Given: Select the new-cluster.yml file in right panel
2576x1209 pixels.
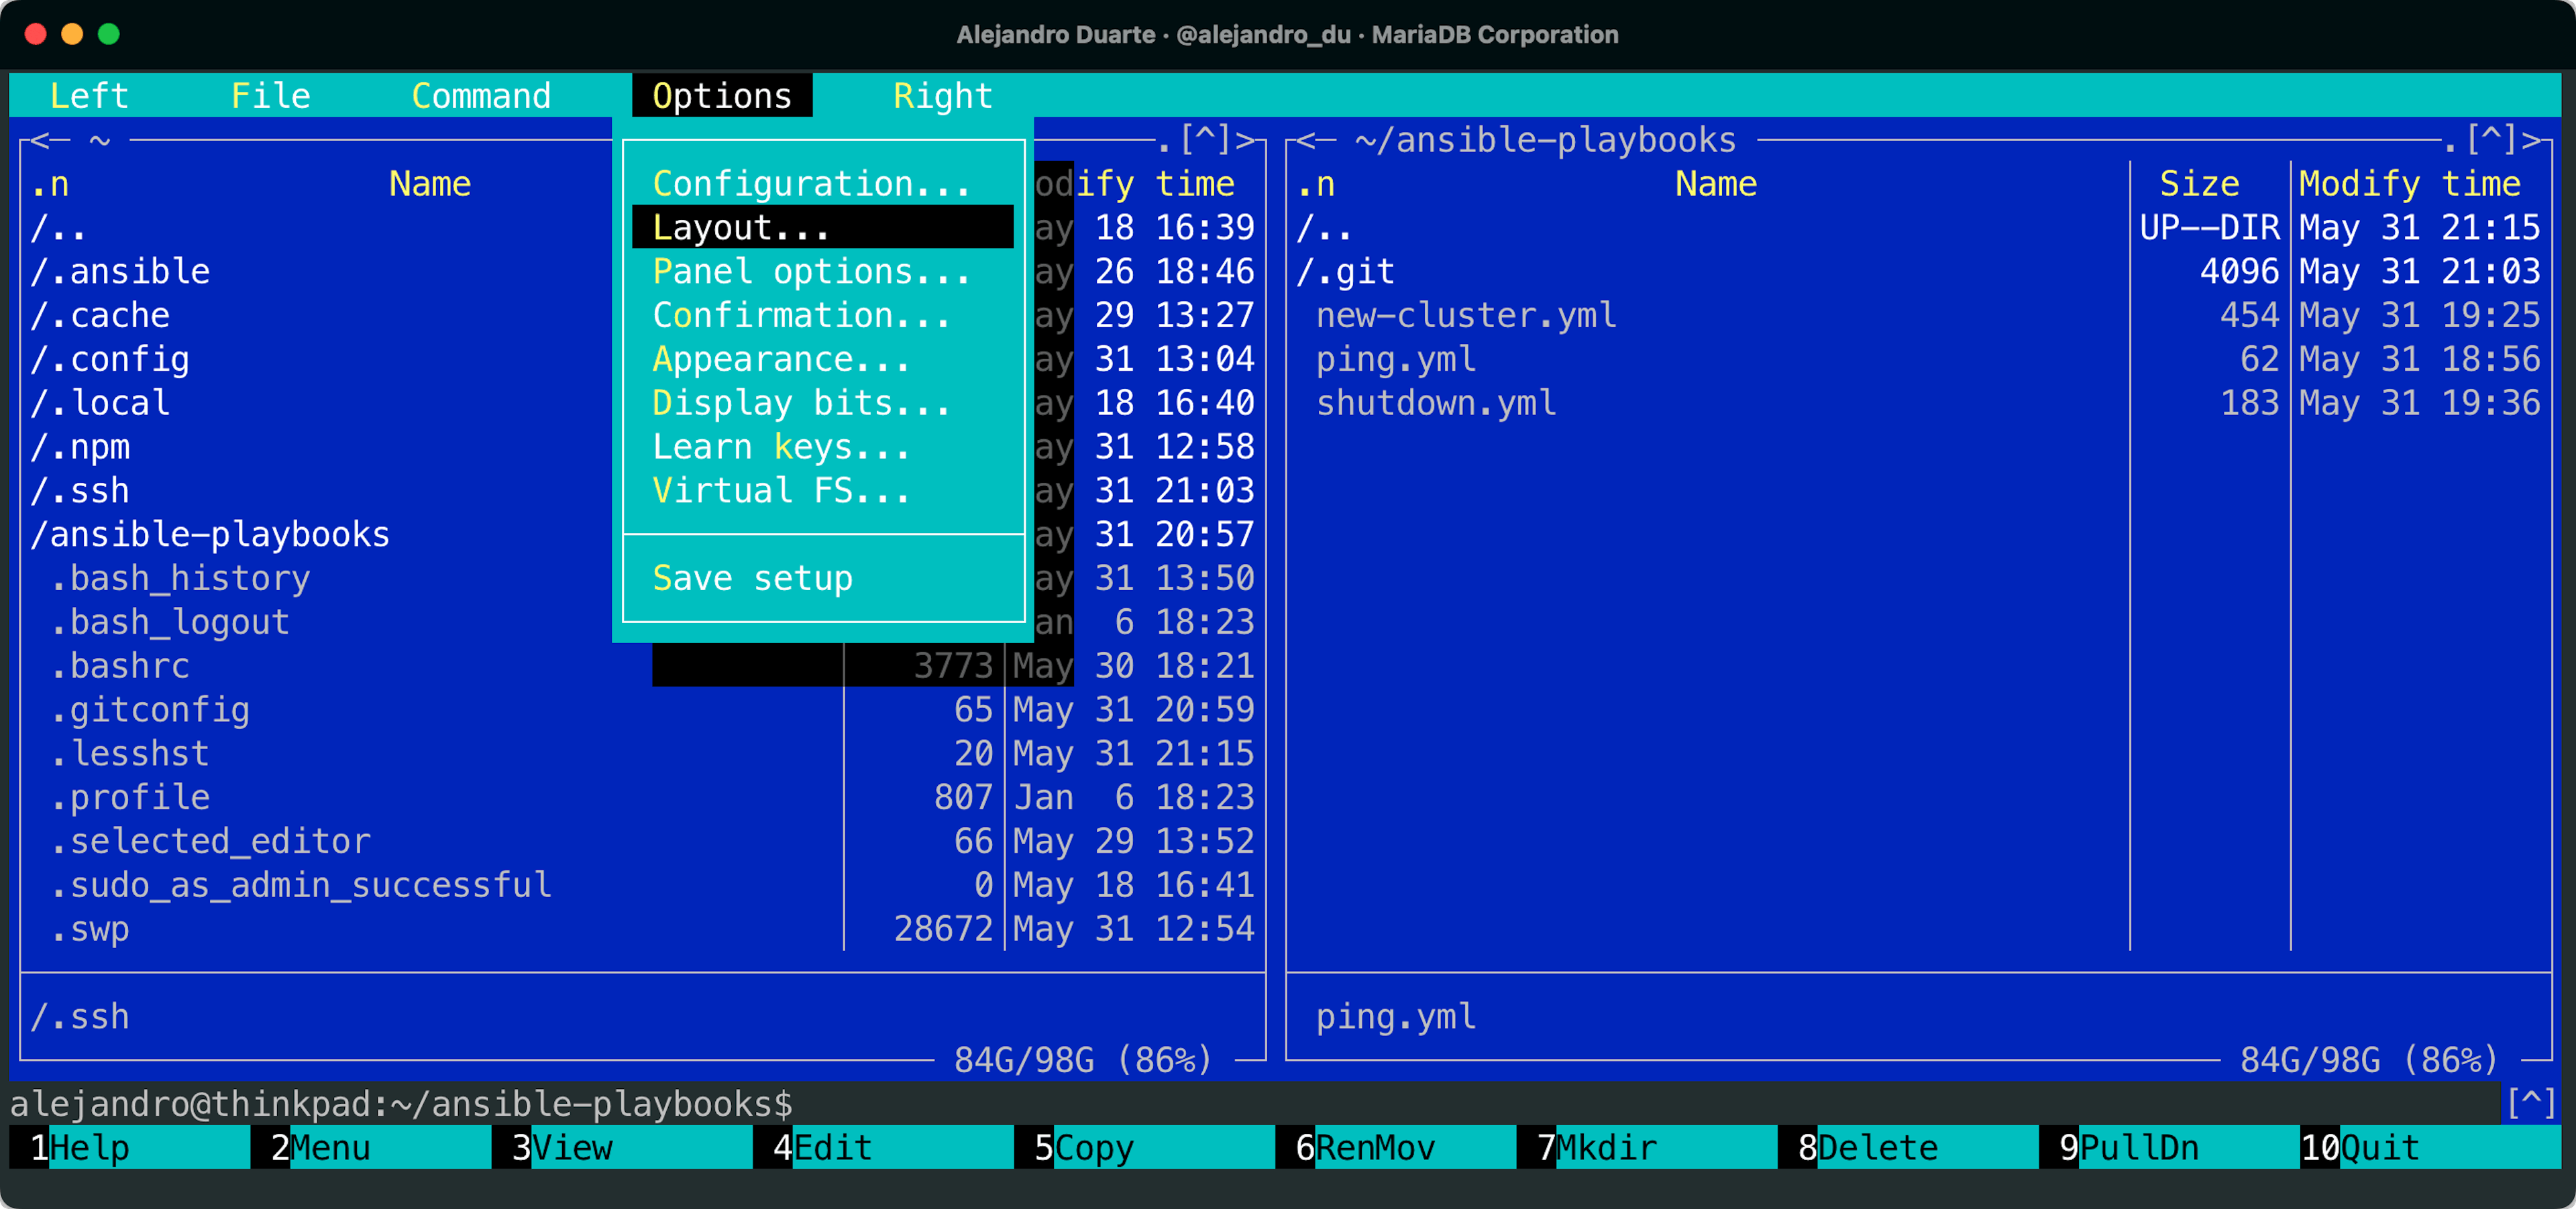Looking at the screenshot, I should pyautogui.click(x=1465, y=316).
